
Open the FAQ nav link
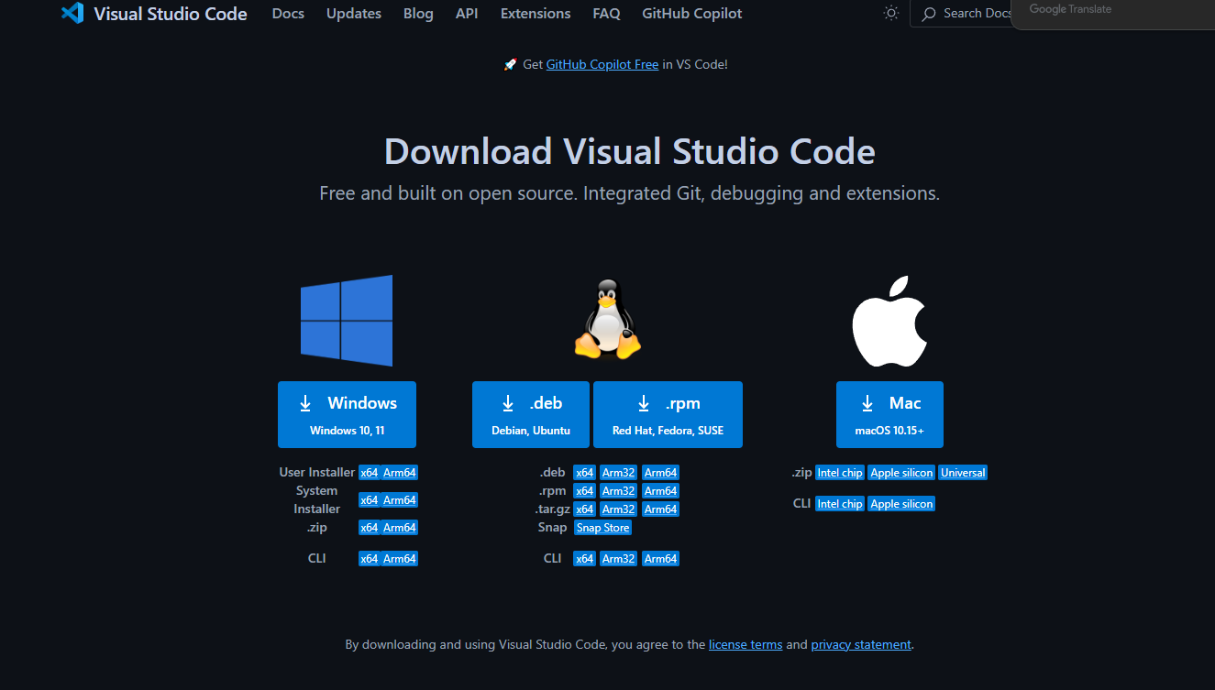pyautogui.click(x=606, y=14)
